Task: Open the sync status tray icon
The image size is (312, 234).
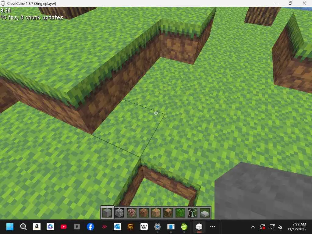Action: pyautogui.click(x=262, y=227)
